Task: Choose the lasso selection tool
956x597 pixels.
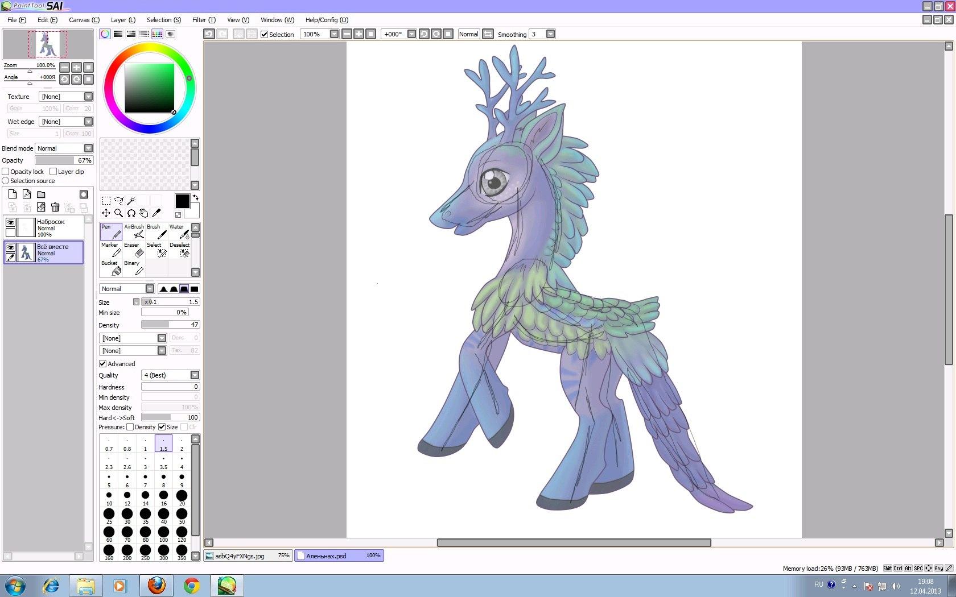Action: (x=119, y=201)
